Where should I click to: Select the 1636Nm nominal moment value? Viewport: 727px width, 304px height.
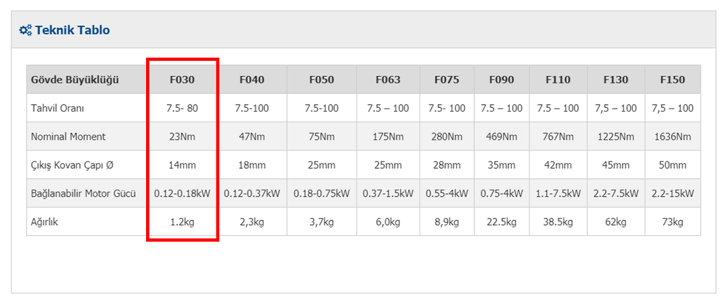(x=673, y=136)
